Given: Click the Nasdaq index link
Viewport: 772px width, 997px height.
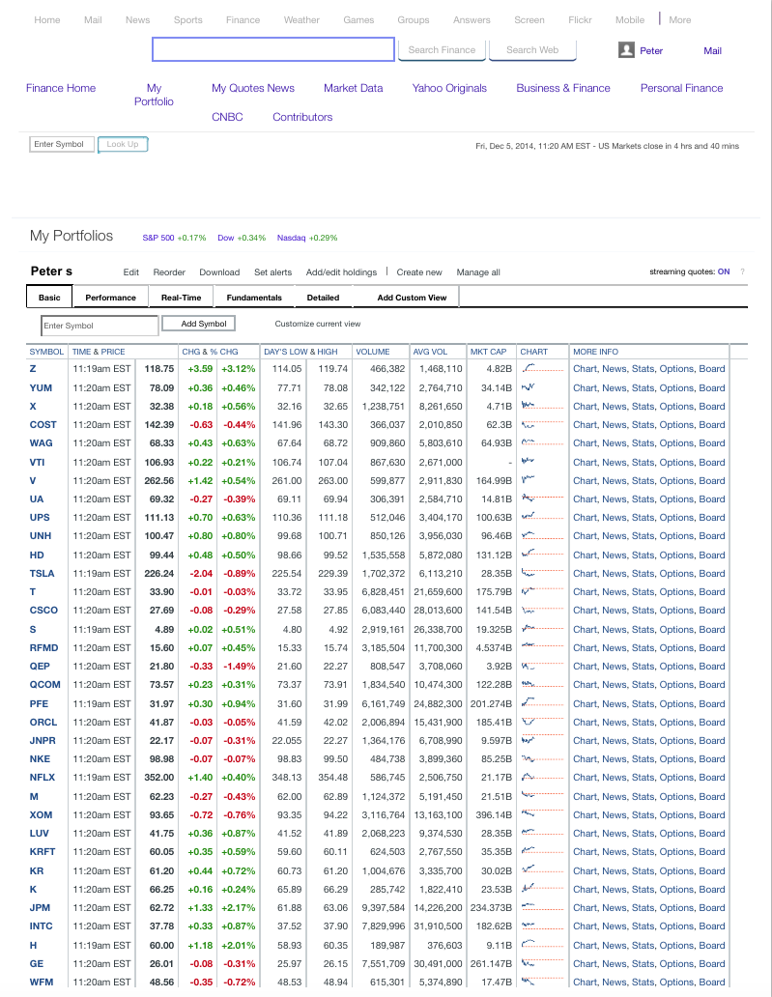Looking at the screenshot, I should click(x=291, y=238).
